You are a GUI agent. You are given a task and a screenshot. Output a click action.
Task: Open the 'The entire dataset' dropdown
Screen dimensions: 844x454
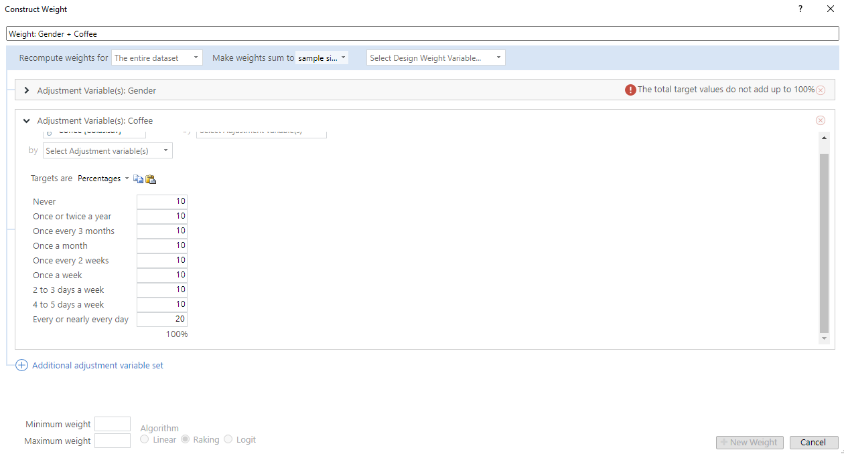(x=157, y=58)
